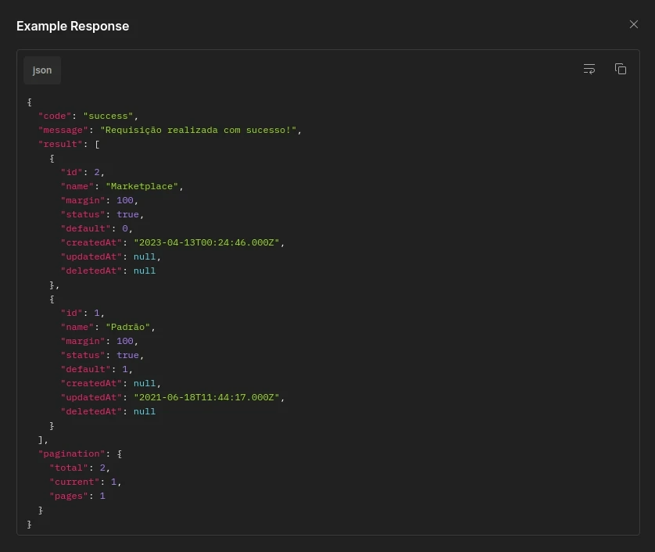Click the "current" key in pagination
This screenshot has height=552, width=655.
coord(74,482)
